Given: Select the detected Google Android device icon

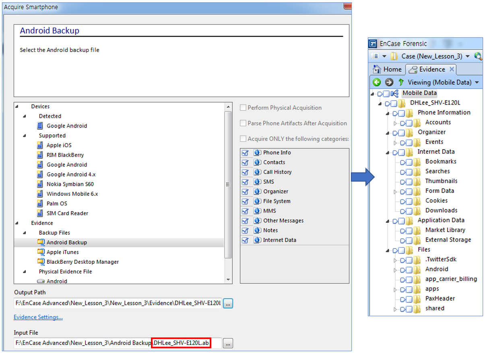Looking at the screenshot, I should pyautogui.click(x=40, y=126).
